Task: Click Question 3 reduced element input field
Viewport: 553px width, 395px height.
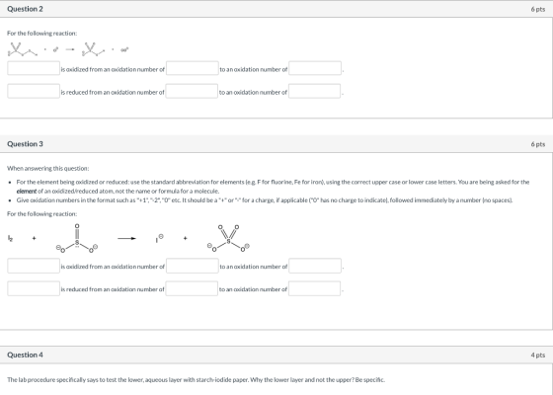Action: [x=34, y=288]
